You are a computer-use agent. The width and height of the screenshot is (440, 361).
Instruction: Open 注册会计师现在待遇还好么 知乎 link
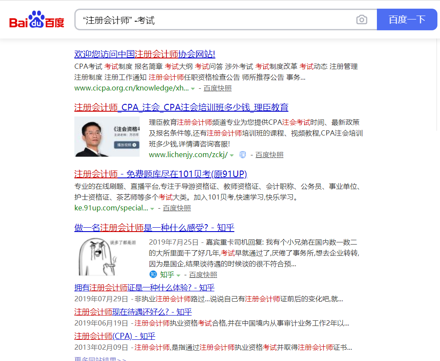[x=133, y=312]
